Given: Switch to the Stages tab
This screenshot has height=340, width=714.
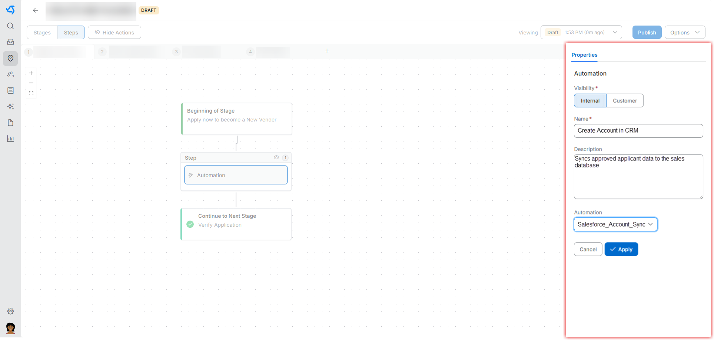Looking at the screenshot, I should [42, 33].
